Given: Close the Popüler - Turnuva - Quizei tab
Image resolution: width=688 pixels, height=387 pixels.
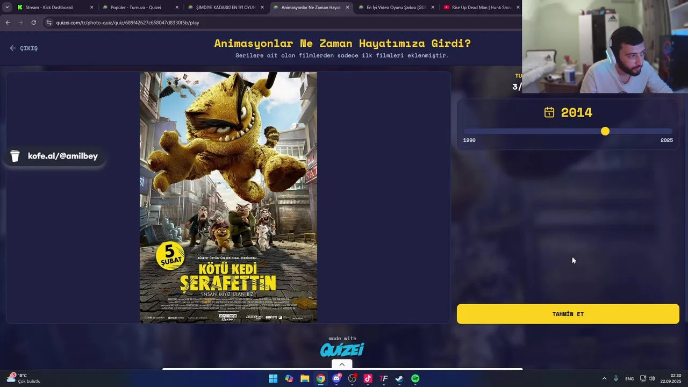Looking at the screenshot, I should tap(177, 8).
